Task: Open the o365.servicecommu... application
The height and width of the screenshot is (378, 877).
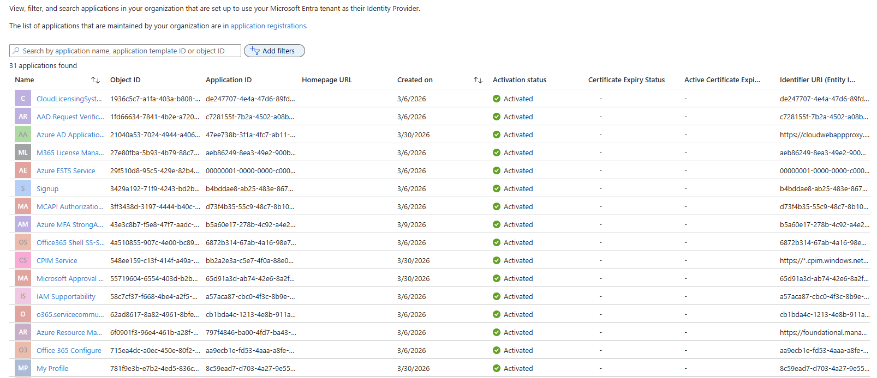Action: click(70, 314)
